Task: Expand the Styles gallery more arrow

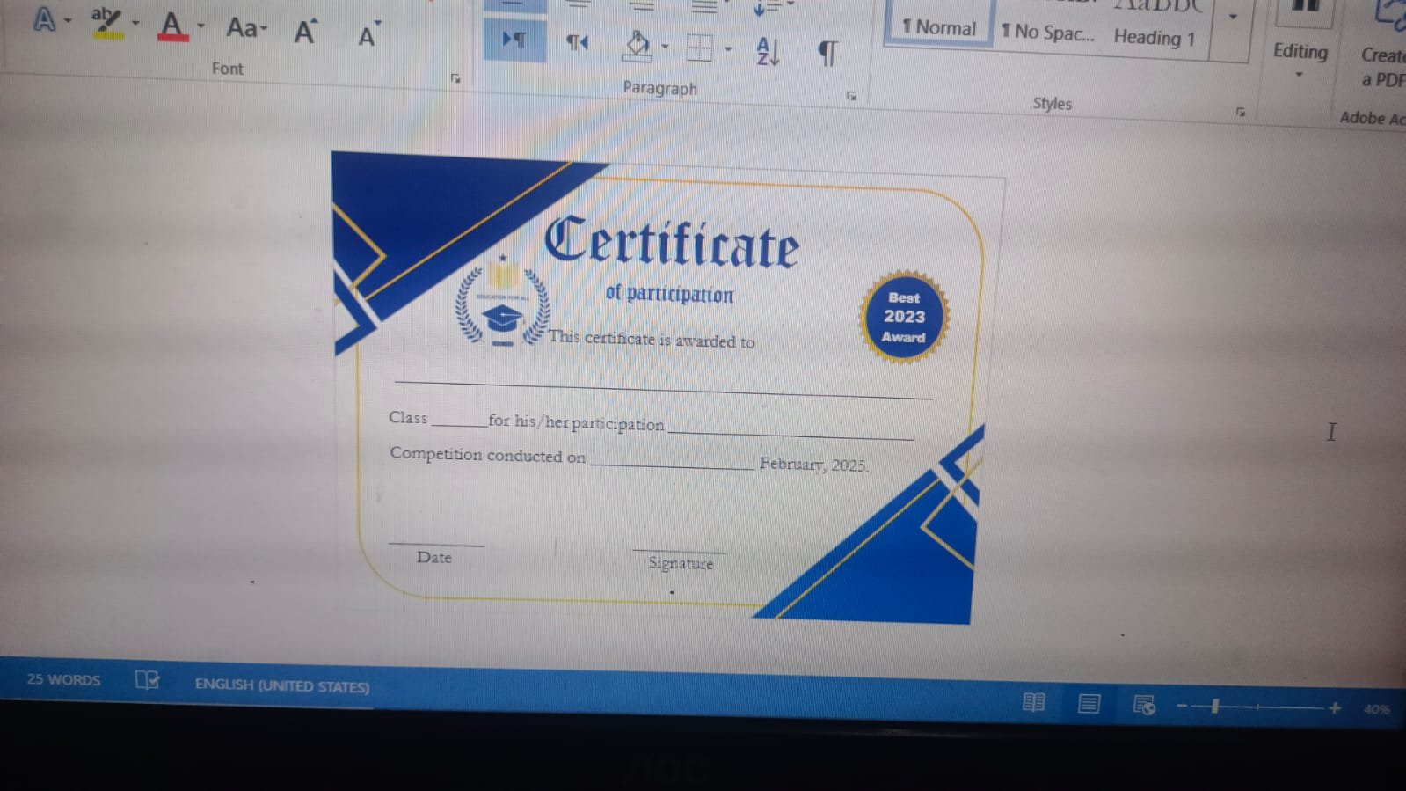Action: (x=1233, y=17)
